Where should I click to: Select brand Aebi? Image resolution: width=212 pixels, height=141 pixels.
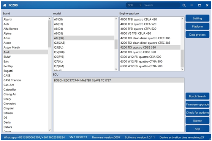25,24
